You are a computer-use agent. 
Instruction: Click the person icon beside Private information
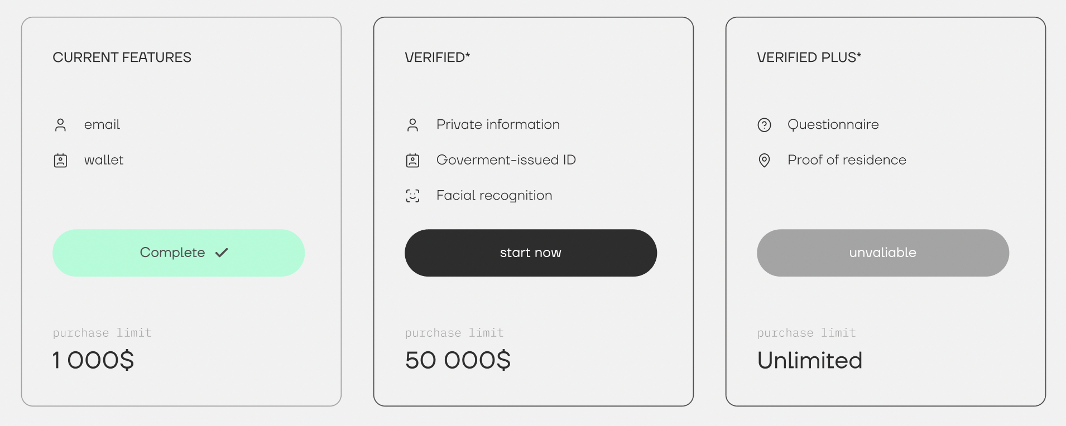[x=412, y=125]
